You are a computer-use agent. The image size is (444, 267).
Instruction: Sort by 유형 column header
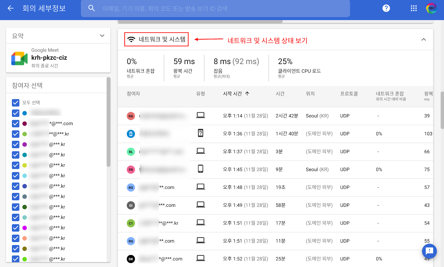pos(200,94)
